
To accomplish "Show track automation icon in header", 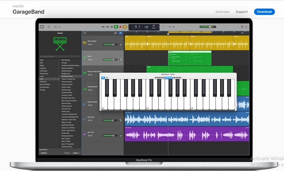I will 115,33.
